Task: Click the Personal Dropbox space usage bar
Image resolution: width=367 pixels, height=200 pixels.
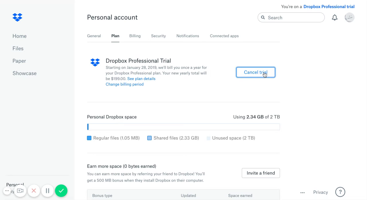Action: tap(183, 127)
